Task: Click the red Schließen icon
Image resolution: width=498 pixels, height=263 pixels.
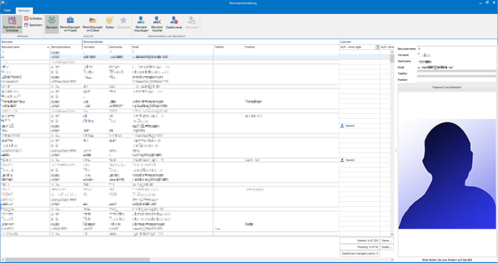Action: point(26,18)
